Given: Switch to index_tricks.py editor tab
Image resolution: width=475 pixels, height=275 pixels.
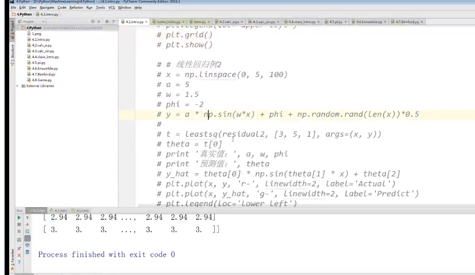Looking at the screenshot, I should (x=168, y=22).
